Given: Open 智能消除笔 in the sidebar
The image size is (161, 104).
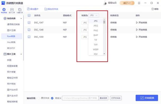Looking at the screenshot, I should 12,102.
